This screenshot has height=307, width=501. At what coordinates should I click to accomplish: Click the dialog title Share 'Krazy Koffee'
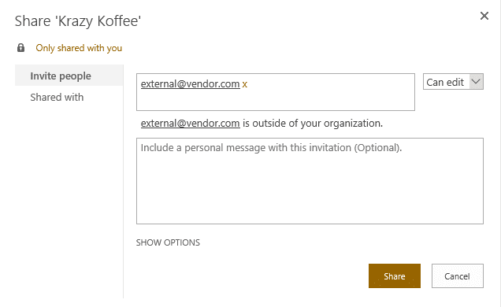tap(78, 21)
